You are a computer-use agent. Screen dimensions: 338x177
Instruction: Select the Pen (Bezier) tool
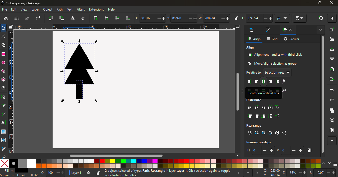tap(3, 97)
